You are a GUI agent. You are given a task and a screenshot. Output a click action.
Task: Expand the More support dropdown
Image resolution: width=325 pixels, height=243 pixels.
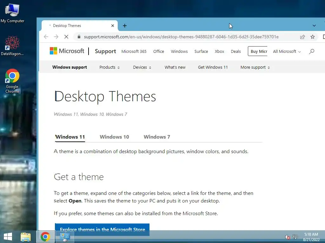(x=255, y=67)
